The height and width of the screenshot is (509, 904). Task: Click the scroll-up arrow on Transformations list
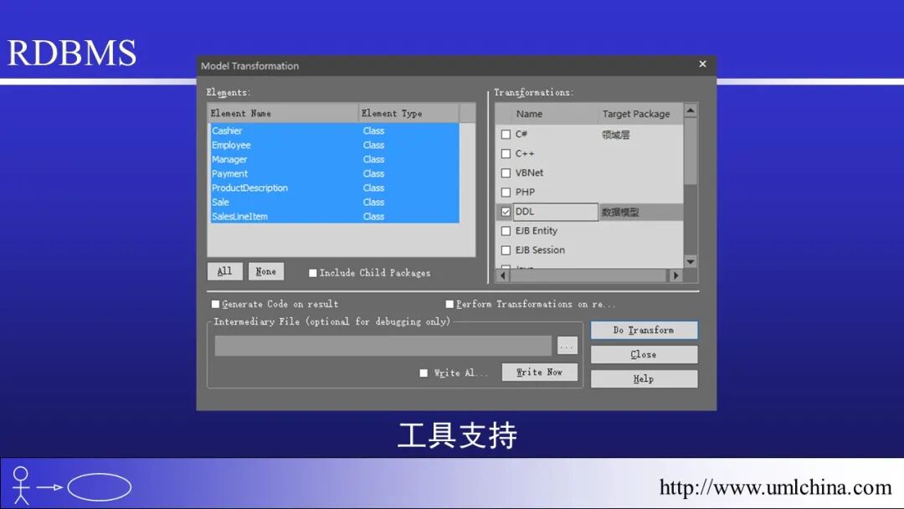(x=690, y=112)
